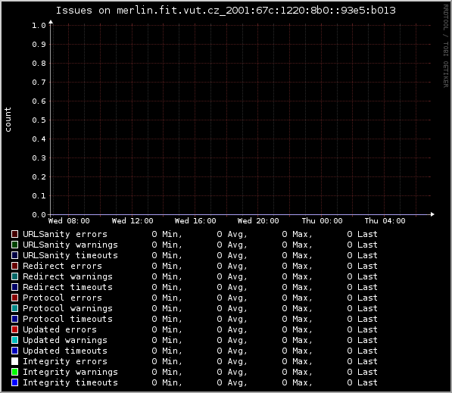Click the 0.5 value on count axis
The height and width of the screenshot is (393, 452).
point(39,120)
